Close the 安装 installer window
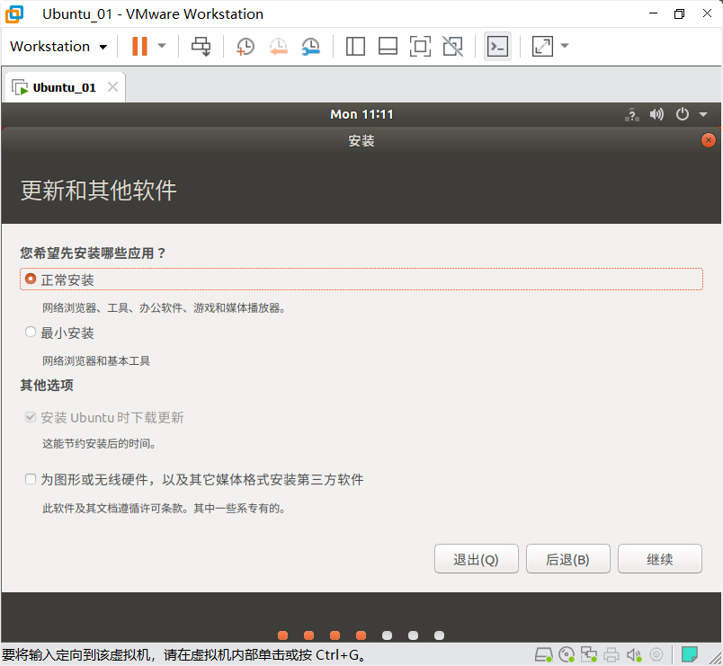723x666 pixels. [x=709, y=140]
